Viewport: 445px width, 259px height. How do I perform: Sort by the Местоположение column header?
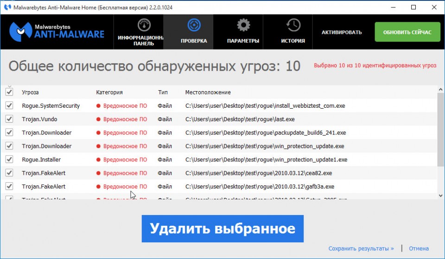[x=208, y=92]
